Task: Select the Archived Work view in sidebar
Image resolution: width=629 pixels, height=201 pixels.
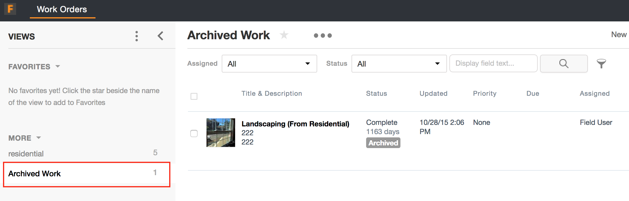Action: (x=35, y=174)
